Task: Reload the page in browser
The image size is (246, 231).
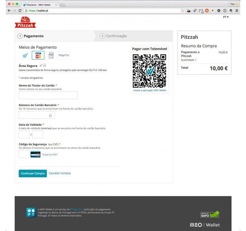Action: click(20, 11)
